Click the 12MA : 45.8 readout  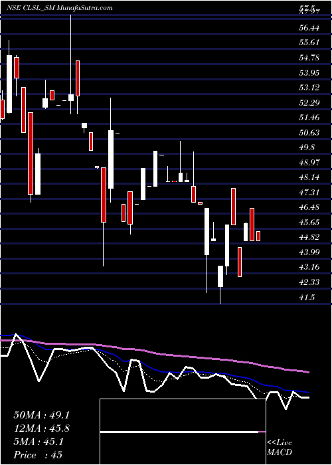click(41, 428)
